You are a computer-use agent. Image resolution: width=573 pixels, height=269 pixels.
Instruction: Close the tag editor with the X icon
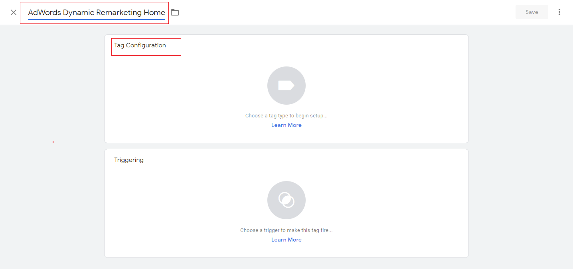tap(14, 12)
